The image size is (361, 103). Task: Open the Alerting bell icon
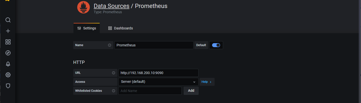point(8,64)
